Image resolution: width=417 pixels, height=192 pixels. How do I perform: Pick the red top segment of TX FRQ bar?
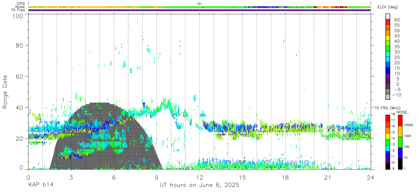coord(388,118)
